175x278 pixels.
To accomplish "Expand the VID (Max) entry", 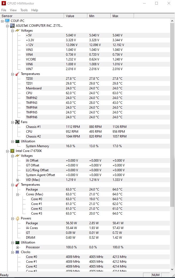I will 18,180.
